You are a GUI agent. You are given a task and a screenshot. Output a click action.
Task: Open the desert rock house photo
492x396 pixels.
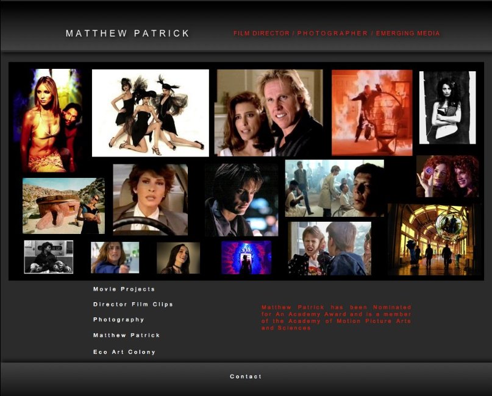pyautogui.click(x=63, y=206)
